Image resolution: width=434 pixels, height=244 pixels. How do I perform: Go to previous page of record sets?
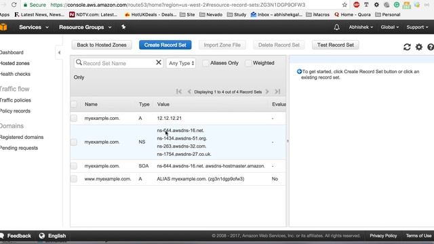pos(189,91)
